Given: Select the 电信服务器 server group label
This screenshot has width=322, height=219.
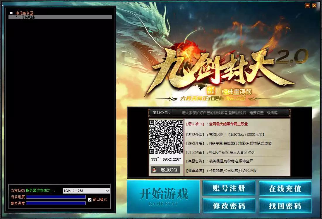Looking at the screenshot, I should (x=25, y=13).
